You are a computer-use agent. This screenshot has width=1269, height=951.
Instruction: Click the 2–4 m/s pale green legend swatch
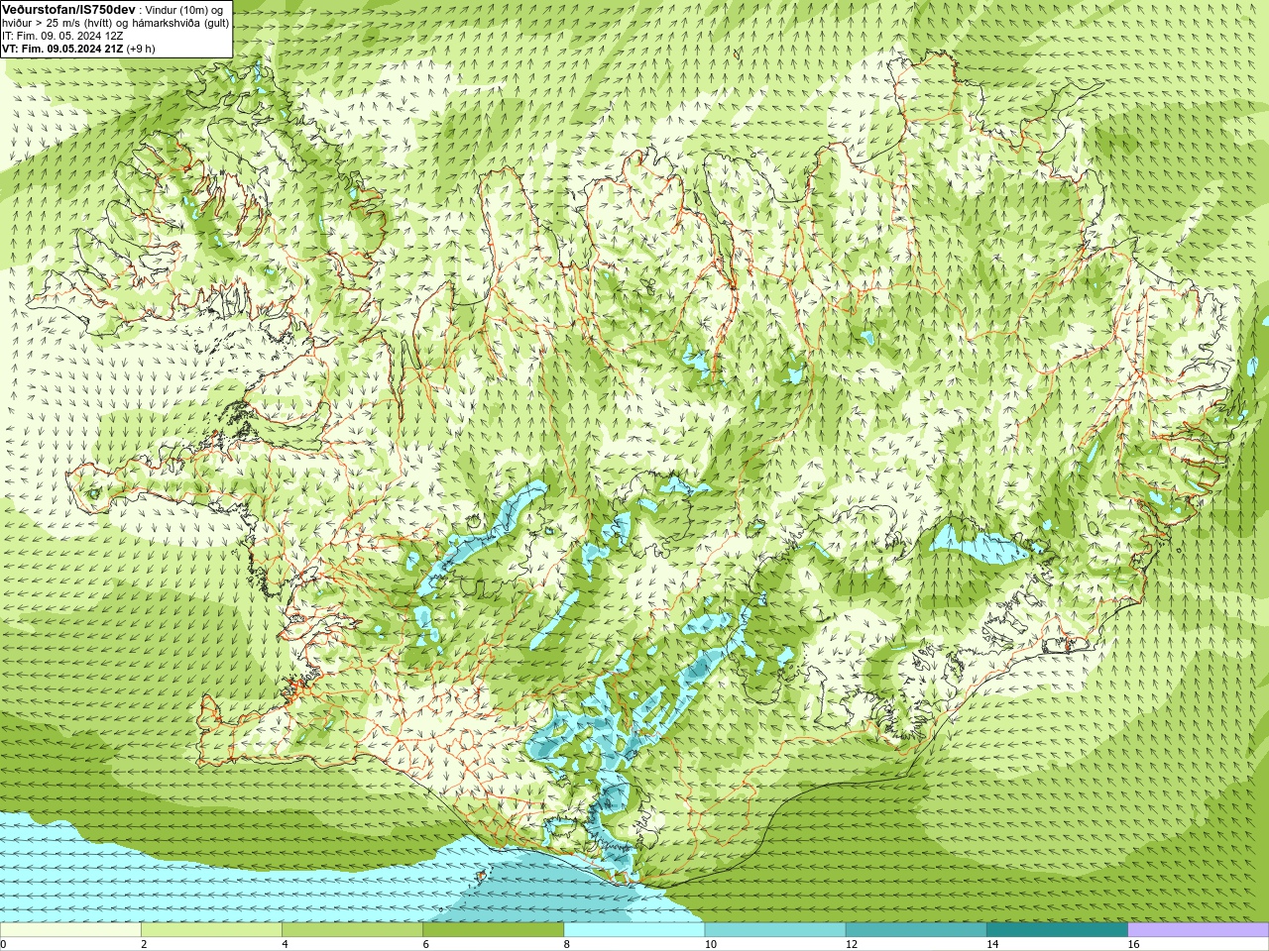pyautogui.click(x=211, y=930)
